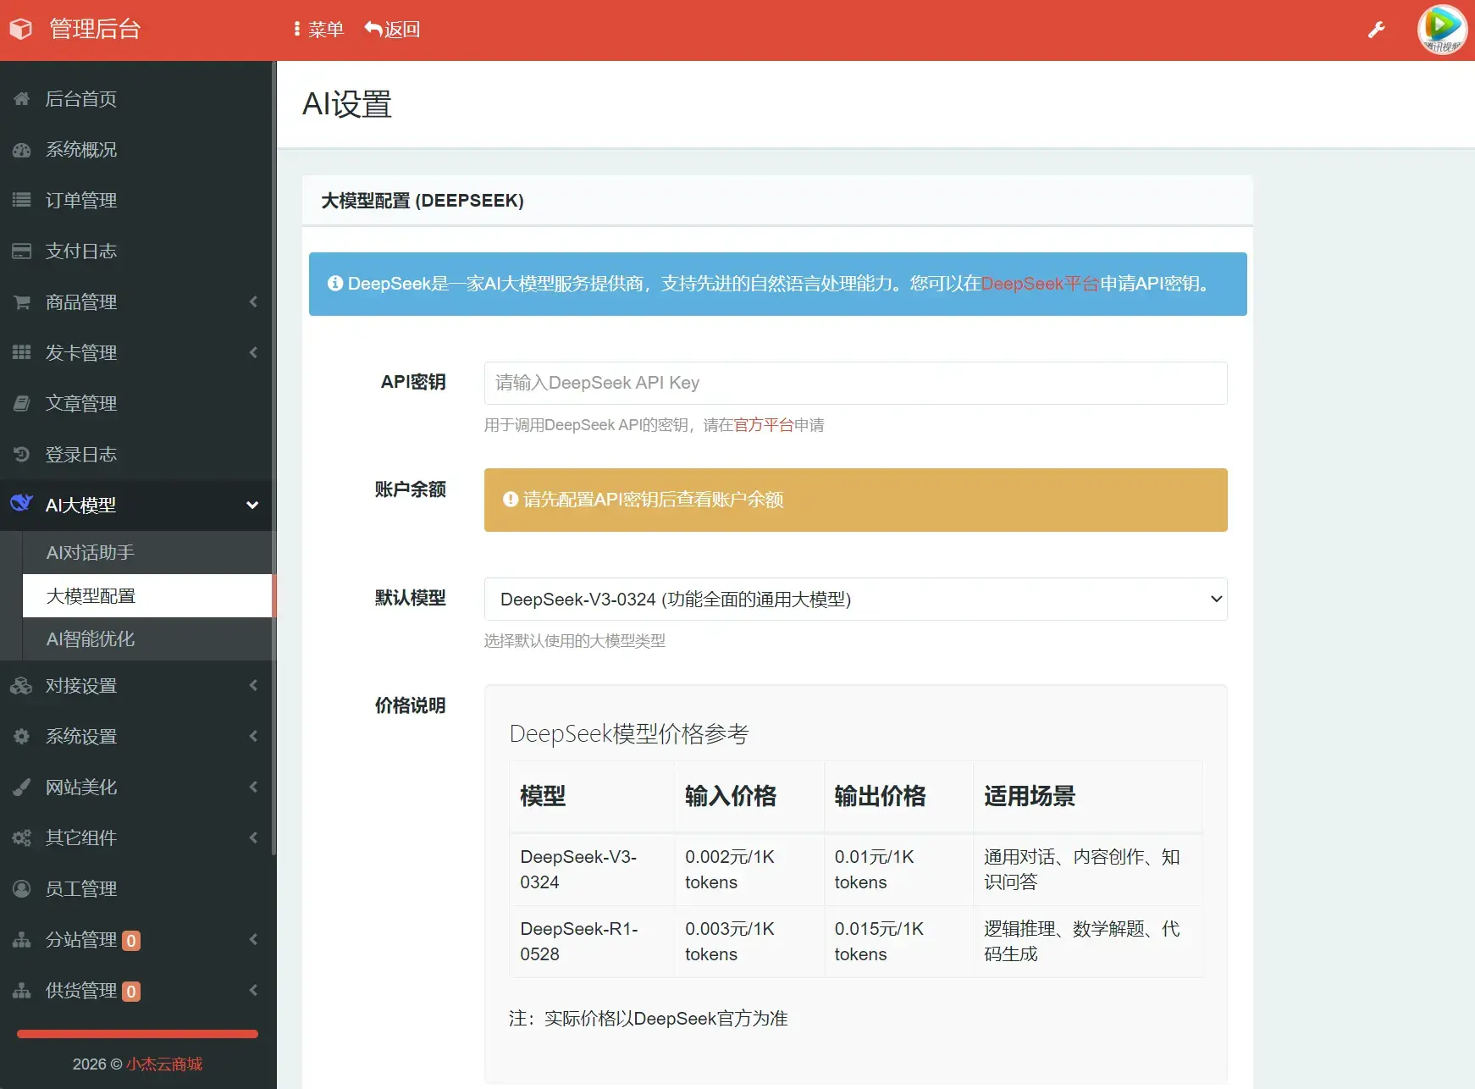The height and width of the screenshot is (1089, 1475).
Task: Click the DeepSeek API Key input field
Action: [x=854, y=383]
